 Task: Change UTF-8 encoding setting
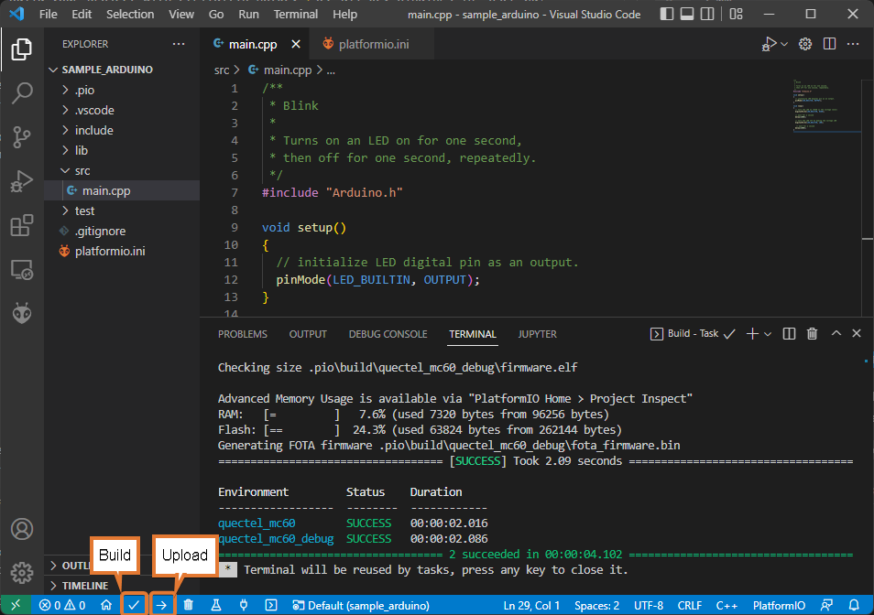point(649,605)
